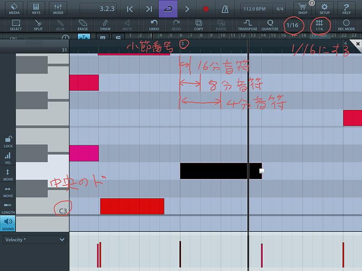Skip to the project end
The height and width of the screenshot is (271, 362).
[149, 9]
